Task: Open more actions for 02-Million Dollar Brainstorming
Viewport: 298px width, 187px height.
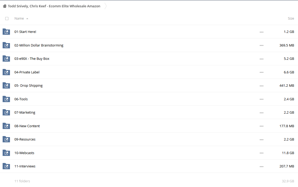Action: coord(262,45)
